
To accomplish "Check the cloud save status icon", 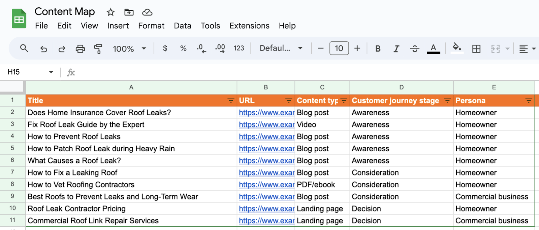I will point(147,12).
